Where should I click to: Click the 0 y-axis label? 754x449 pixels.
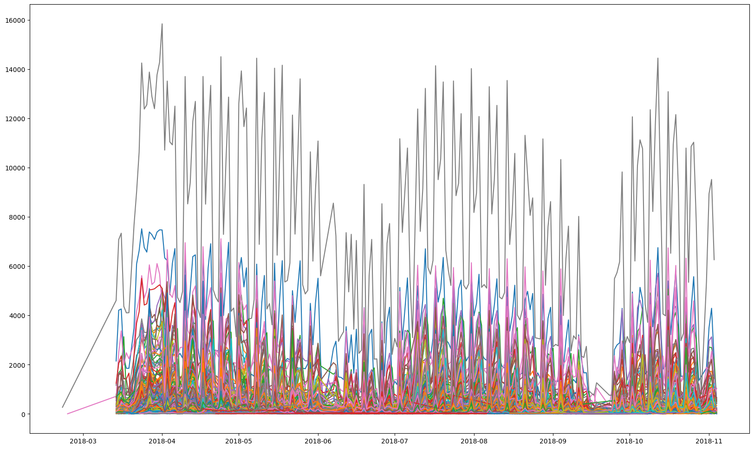point(23,414)
